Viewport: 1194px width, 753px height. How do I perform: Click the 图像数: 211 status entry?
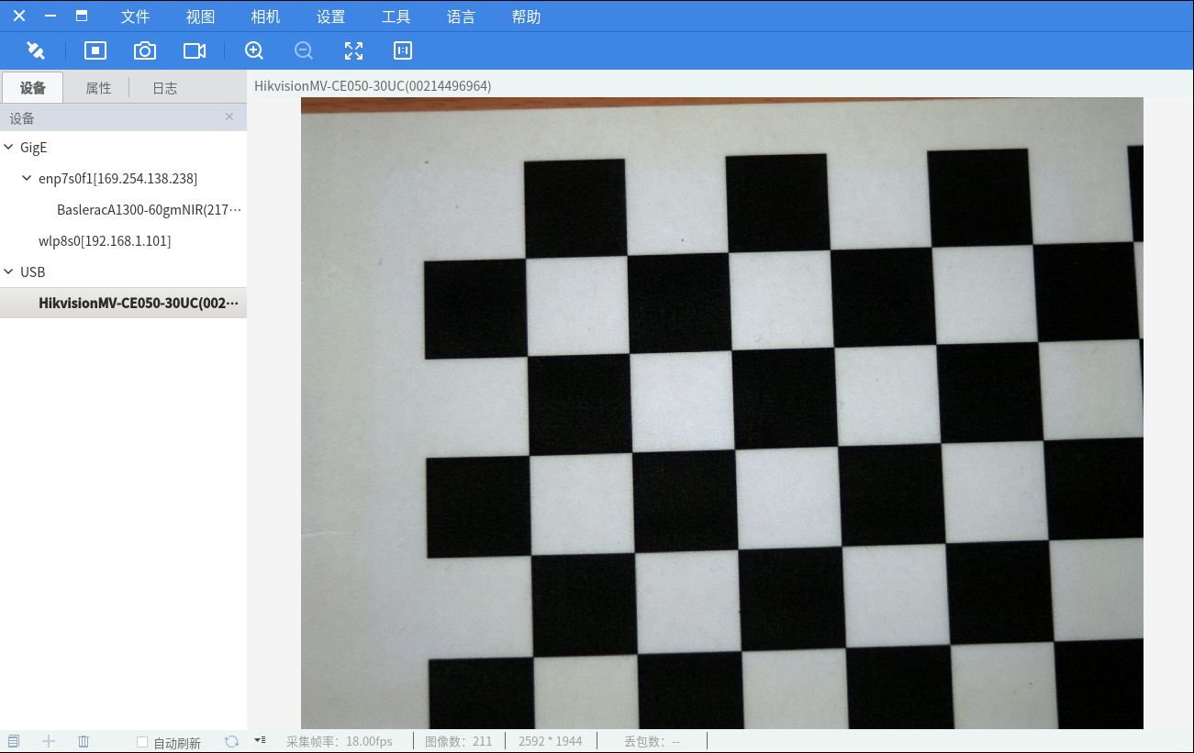[459, 741]
